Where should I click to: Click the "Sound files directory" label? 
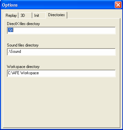pyautogui.click(x=23, y=45)
